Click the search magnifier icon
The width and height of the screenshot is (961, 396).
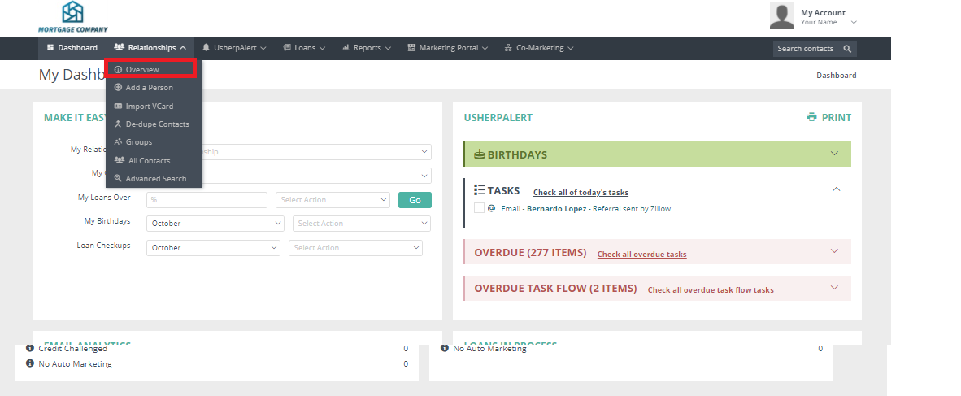pos(847,49)
